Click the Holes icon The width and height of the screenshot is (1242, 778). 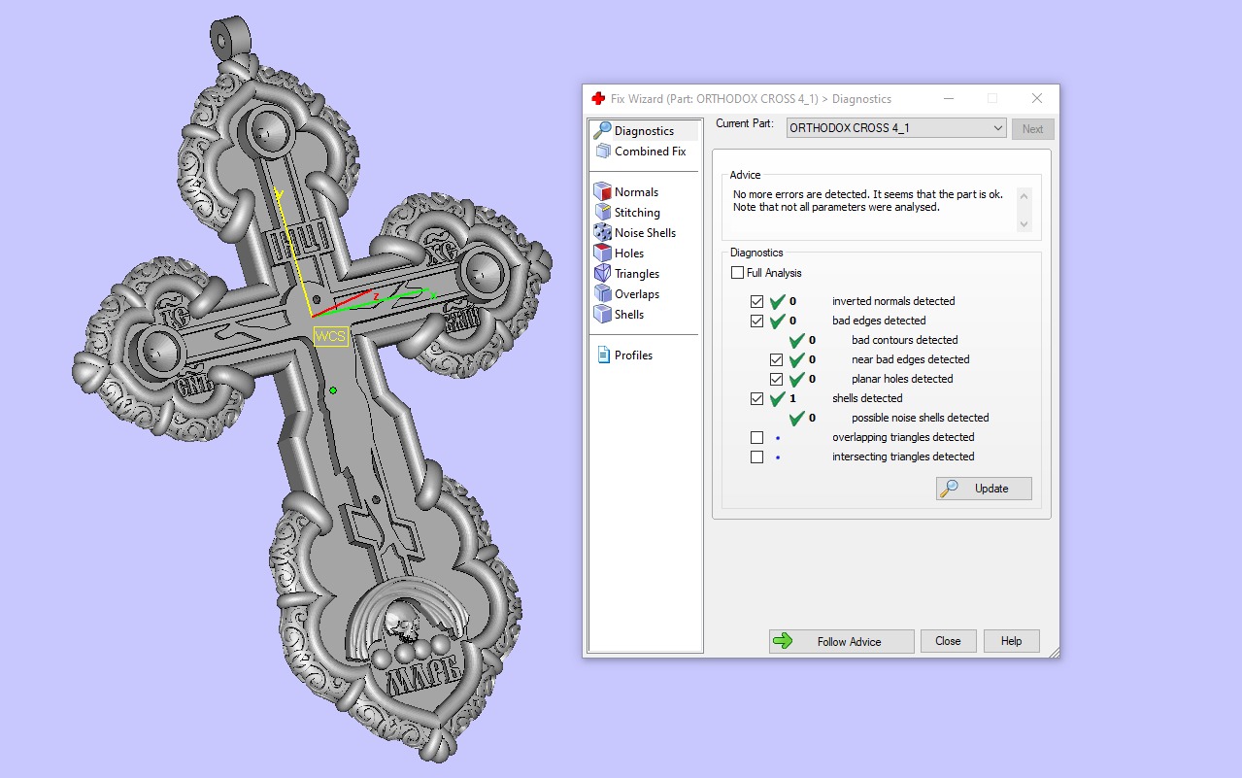point(602,254)
